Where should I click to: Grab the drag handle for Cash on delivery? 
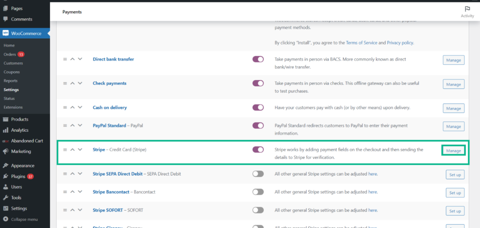click(x=65, y=107)
